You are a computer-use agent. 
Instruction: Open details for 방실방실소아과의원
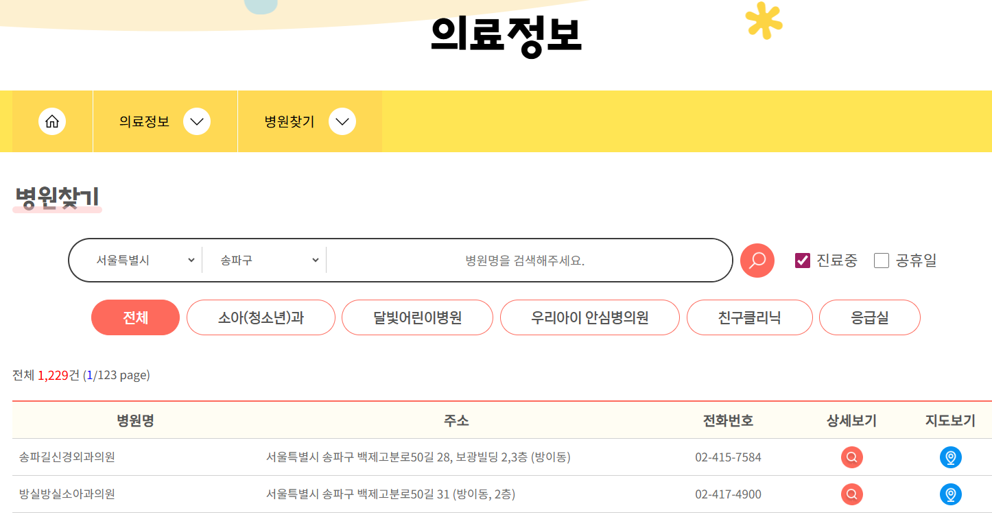[x=851, y=494]
